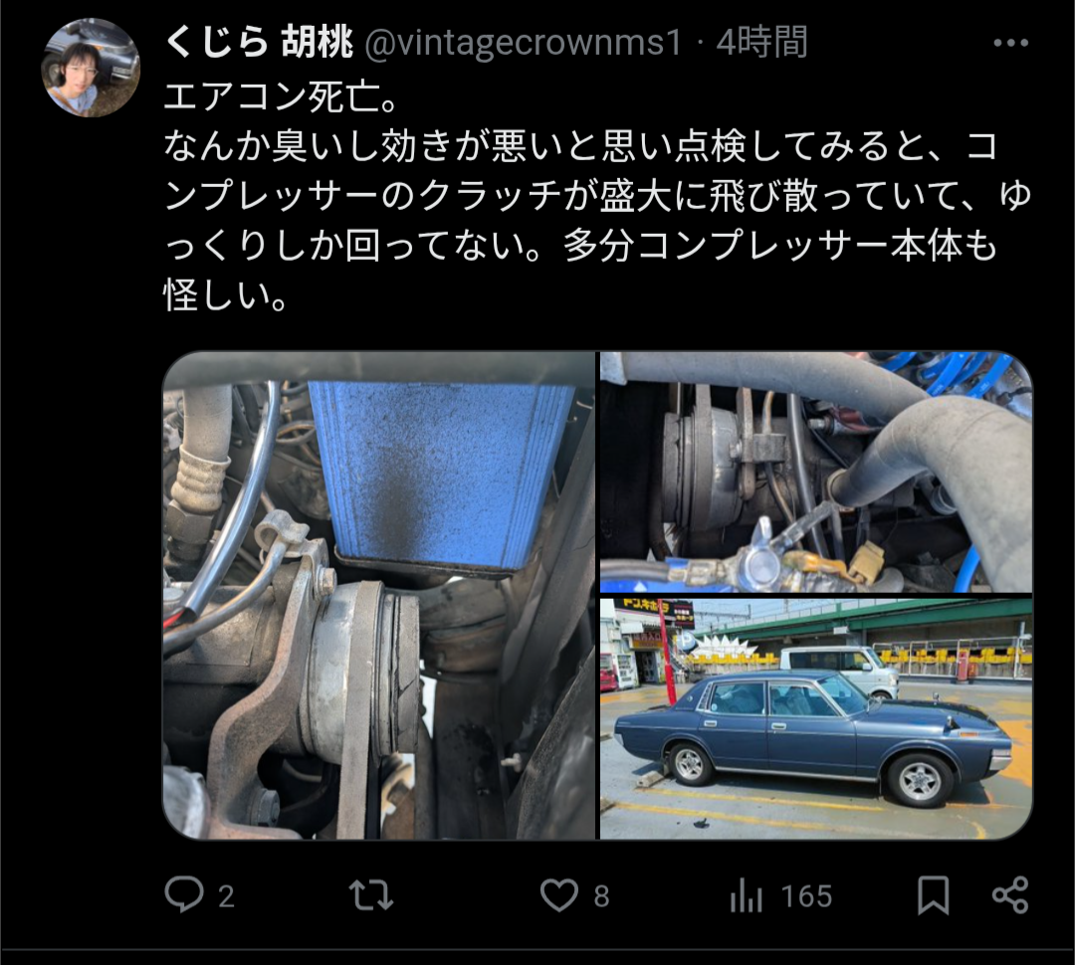Image resolution: width=1075 pixels, height=965 pixels.
Task: Select the tweet body text about the air conditioner
Action: (x=597, y=195)
